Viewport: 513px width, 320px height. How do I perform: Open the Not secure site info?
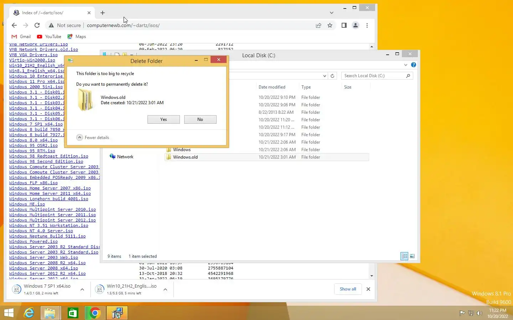pyautogui.click(x=65, y=25)
